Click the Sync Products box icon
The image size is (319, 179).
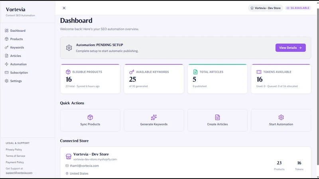pos(90,117)
